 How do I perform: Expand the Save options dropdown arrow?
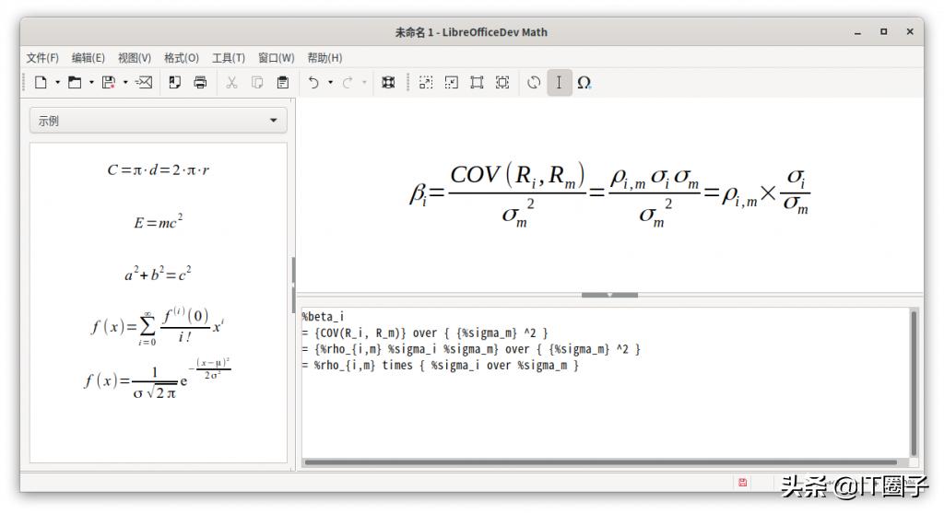125,83
